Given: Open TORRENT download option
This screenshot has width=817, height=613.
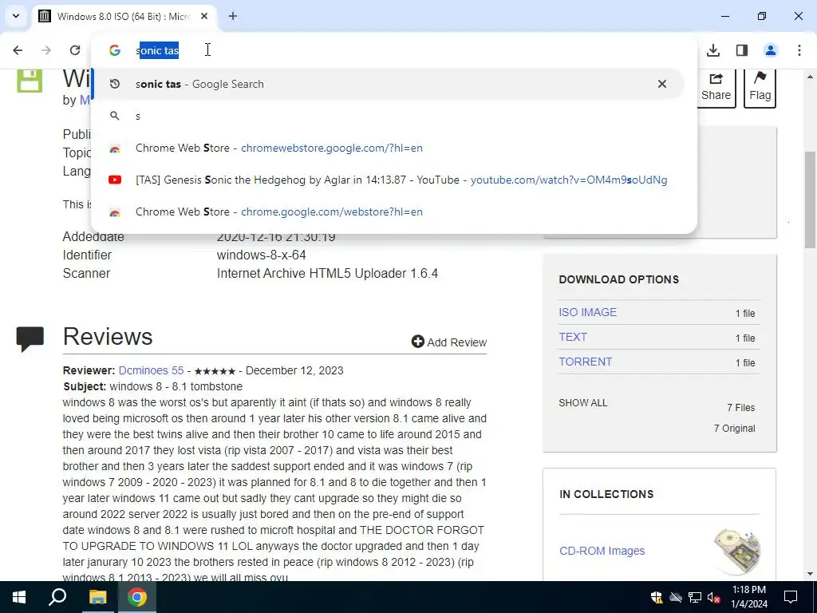Looking at the screenshot, I should pyautogui.click(x=585, y=362).
